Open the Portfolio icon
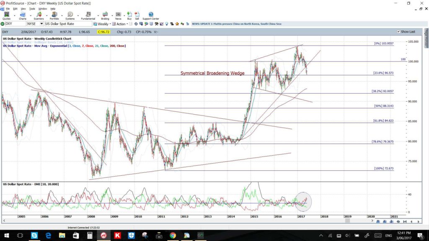Screen dimensions: 429x241 [x=54, y=16]
